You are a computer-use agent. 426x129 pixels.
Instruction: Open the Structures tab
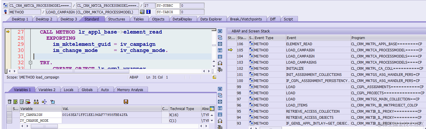click(116, 19)
